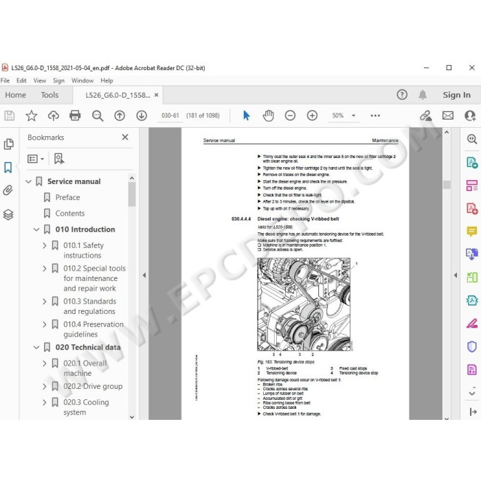Go to previous page arrow

pyautogui.click(x=120, y=115)
